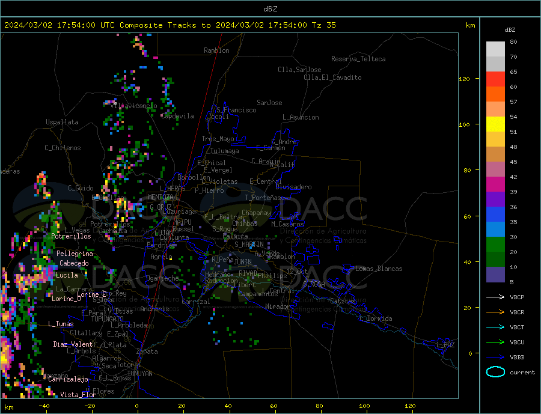
Task: Click the 'VBCU' legend label
Action: pos(517,342)
